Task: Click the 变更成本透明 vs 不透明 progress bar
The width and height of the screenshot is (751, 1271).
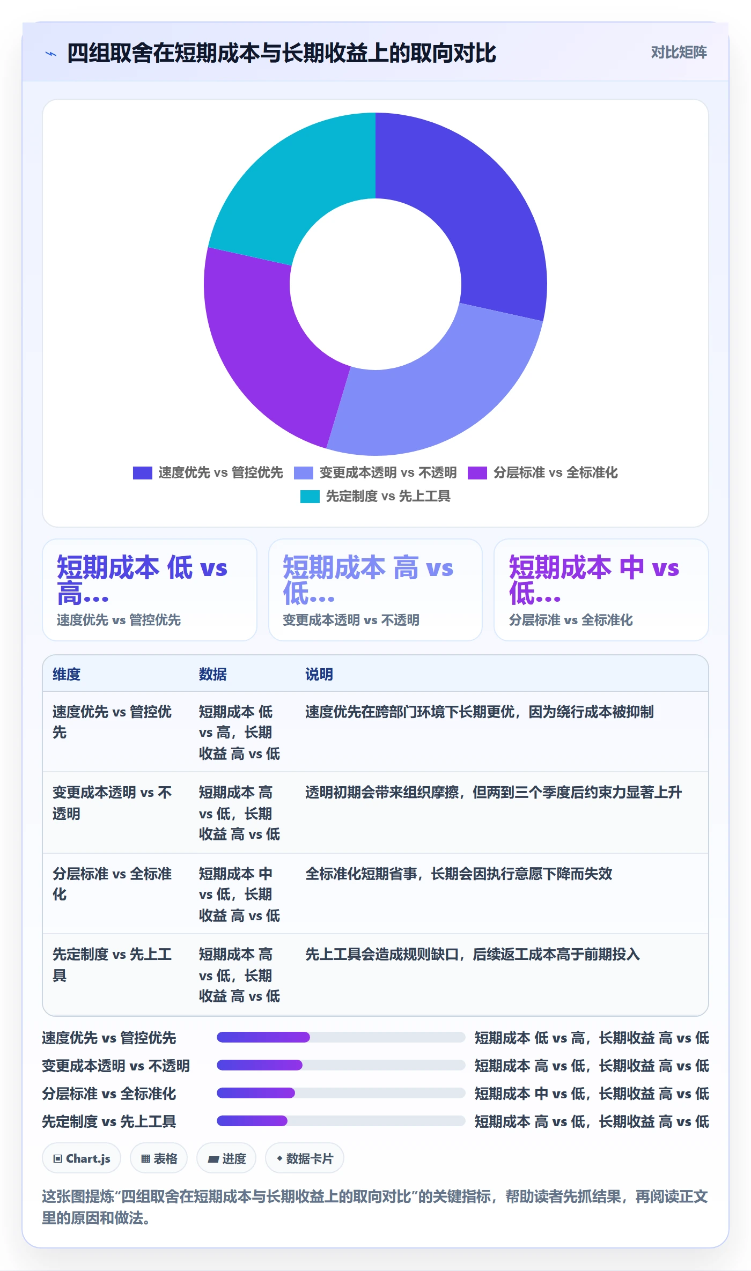Action: pos(341,1065)
